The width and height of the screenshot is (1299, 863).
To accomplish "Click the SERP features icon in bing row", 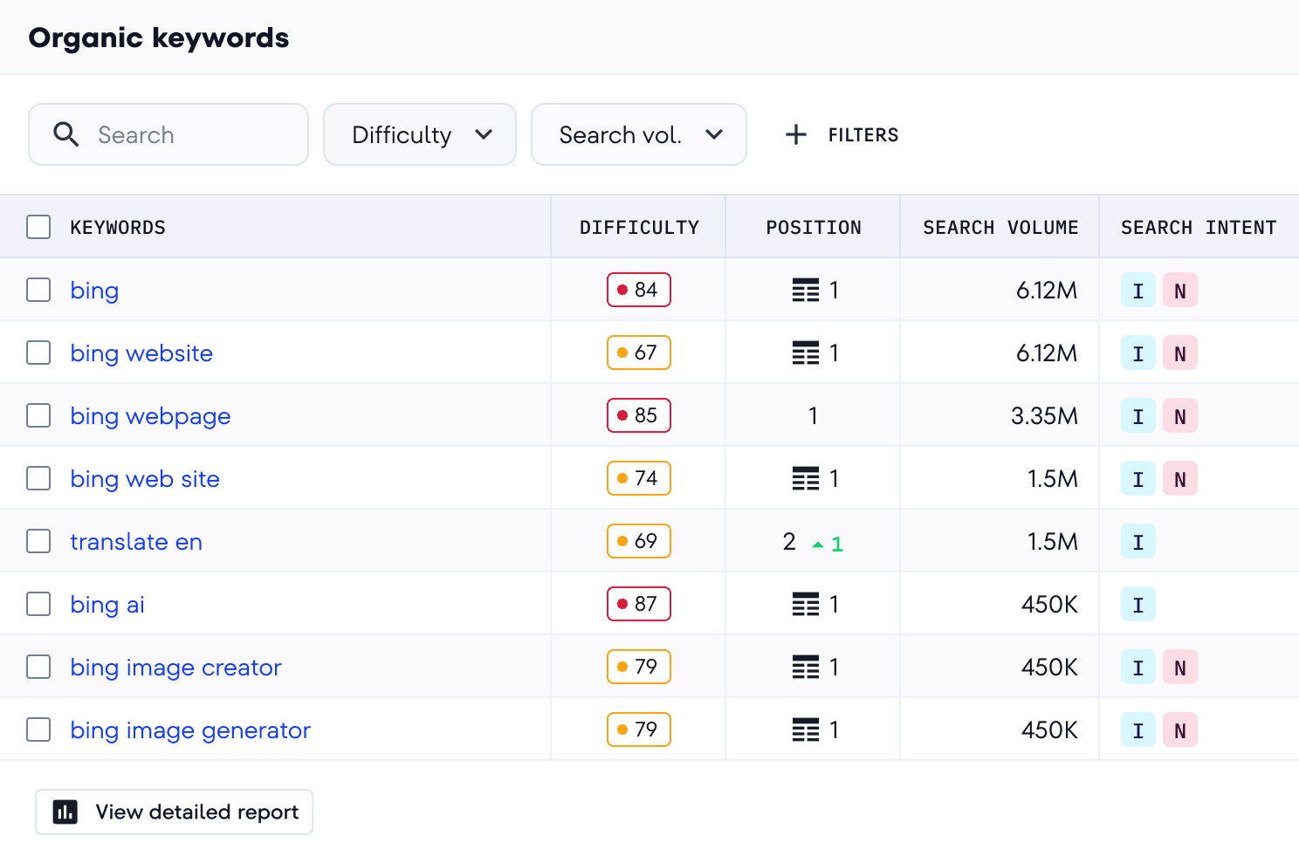I will click(805, 291).
